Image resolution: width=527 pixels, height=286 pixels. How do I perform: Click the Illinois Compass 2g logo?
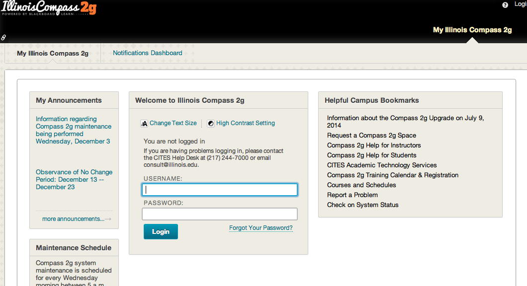pyautogui.click(x=49, y=9)
